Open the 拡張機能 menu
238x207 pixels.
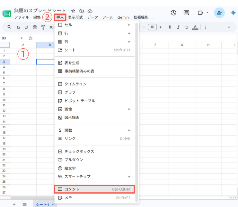[141, 17]
